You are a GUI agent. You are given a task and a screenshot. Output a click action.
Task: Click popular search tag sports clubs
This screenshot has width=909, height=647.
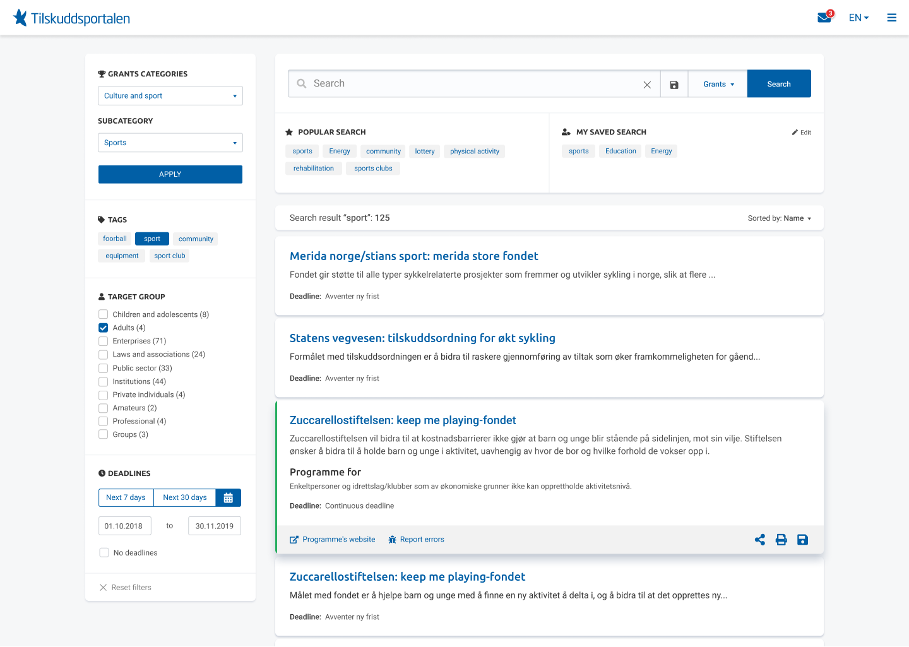coord(373,169)
